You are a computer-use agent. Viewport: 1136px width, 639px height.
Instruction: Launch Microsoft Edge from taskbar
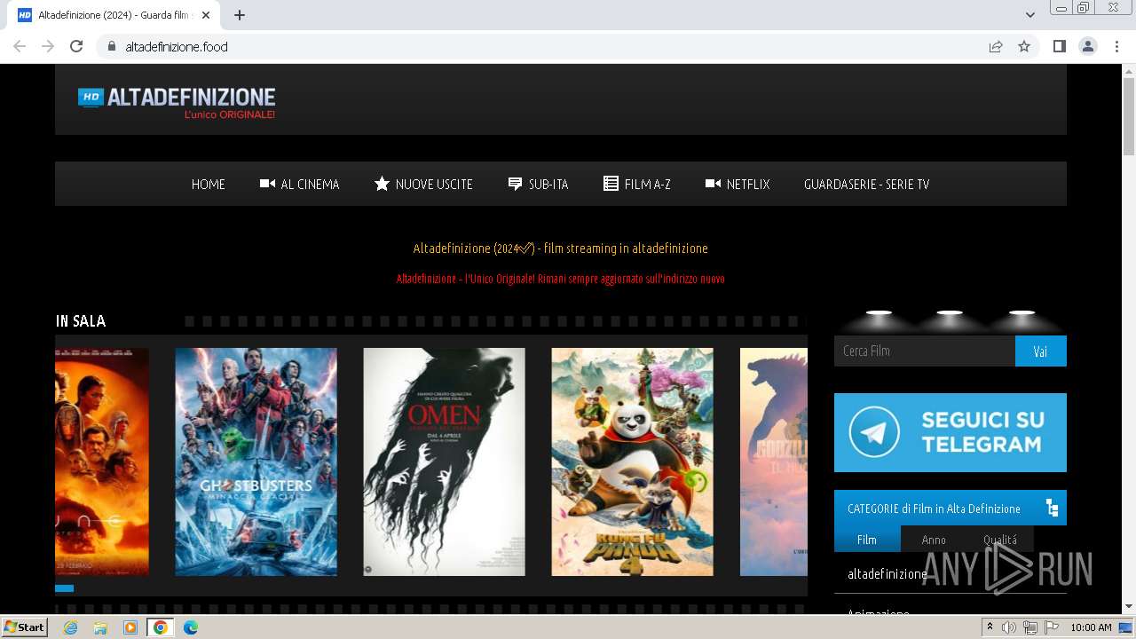(191, 627)
